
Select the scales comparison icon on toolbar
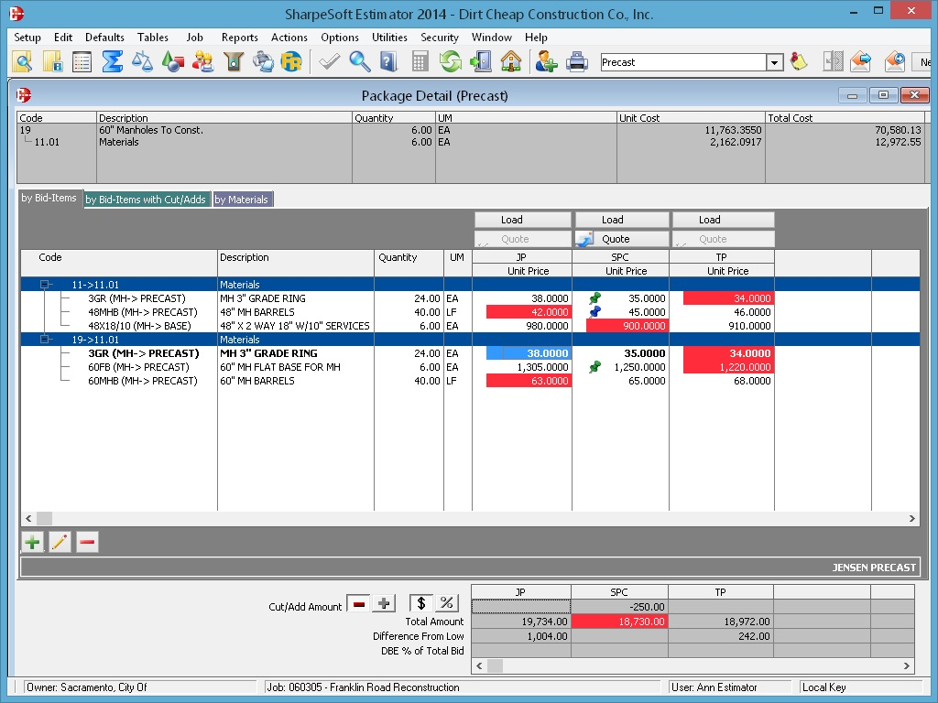(141, 60)
